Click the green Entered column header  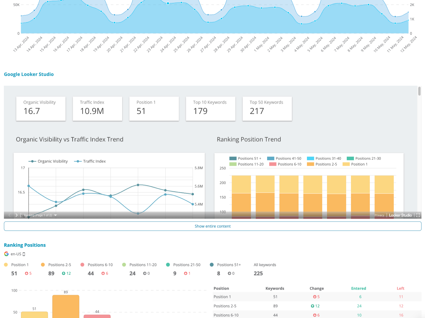coord(359,289)
